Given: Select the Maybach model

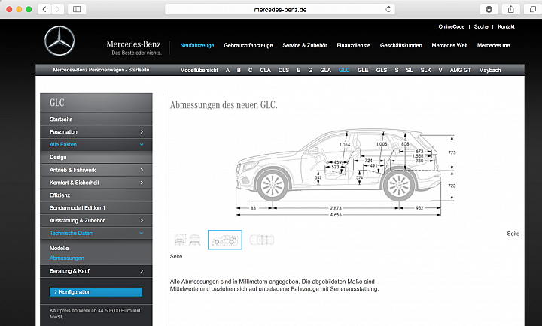Looking at the screenshot, I should (490, 70).
